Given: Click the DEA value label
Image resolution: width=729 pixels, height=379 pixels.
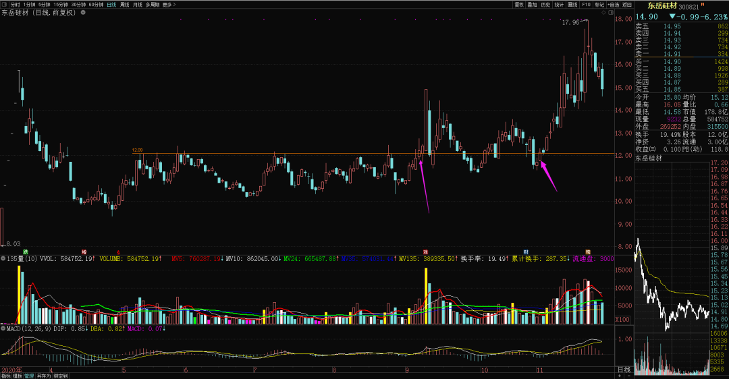Looking at the screenshot, I should pyautogui.click(x=107, y=329).
